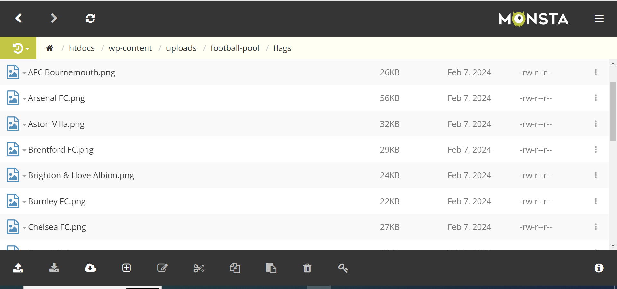Expand dropdown caret for Brighton & Hove Albion.png
Image resolution: width=617 pixels, height=289 pixels.
pyautogui.click(x=24, y=176)
